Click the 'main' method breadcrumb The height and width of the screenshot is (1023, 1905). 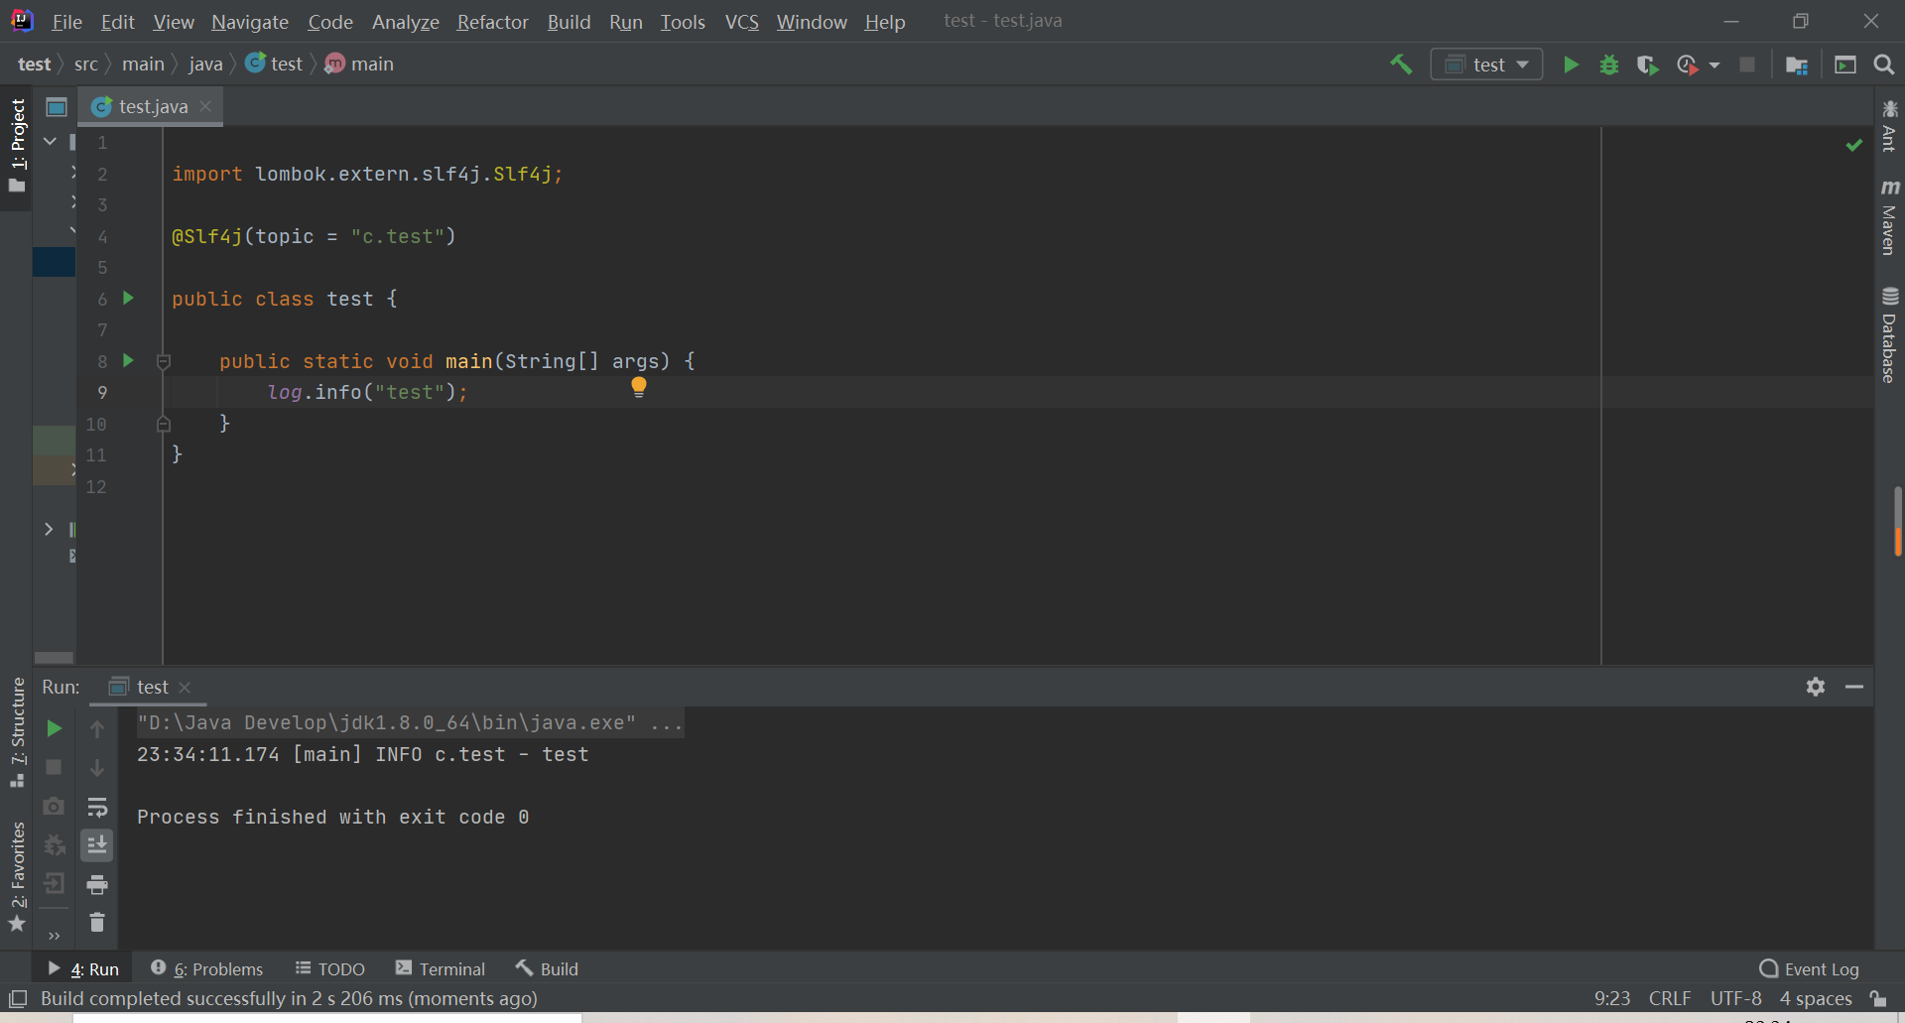tap(359, 64)
